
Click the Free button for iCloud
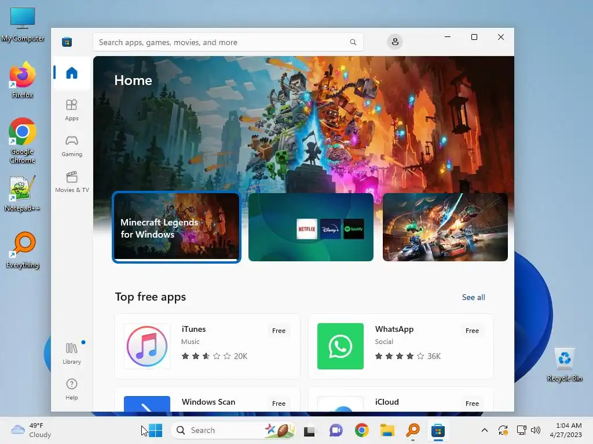(472, 403)
